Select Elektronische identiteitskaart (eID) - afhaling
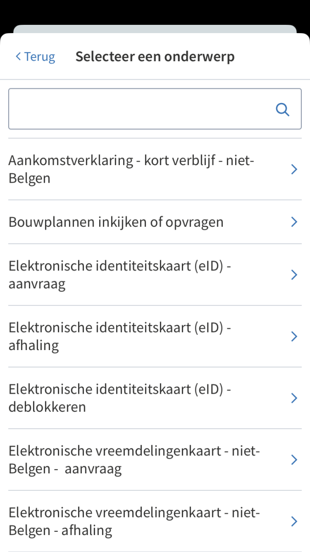 click(x=119, y=336)
